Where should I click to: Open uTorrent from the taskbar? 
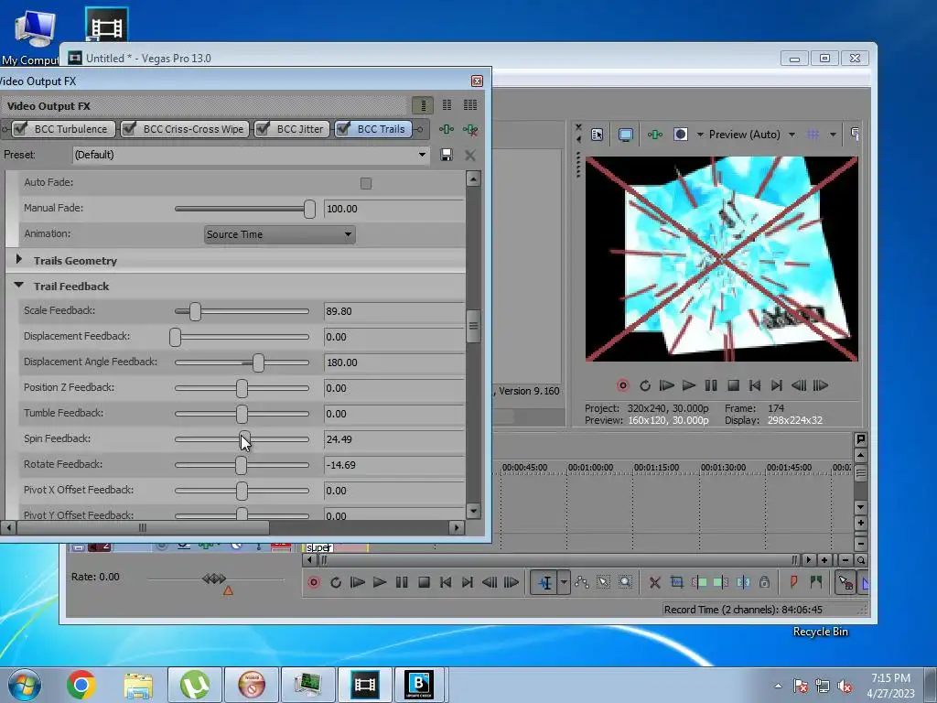(x=195, y=685)
